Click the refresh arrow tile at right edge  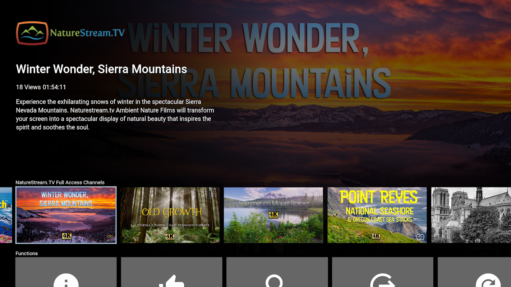474,272
